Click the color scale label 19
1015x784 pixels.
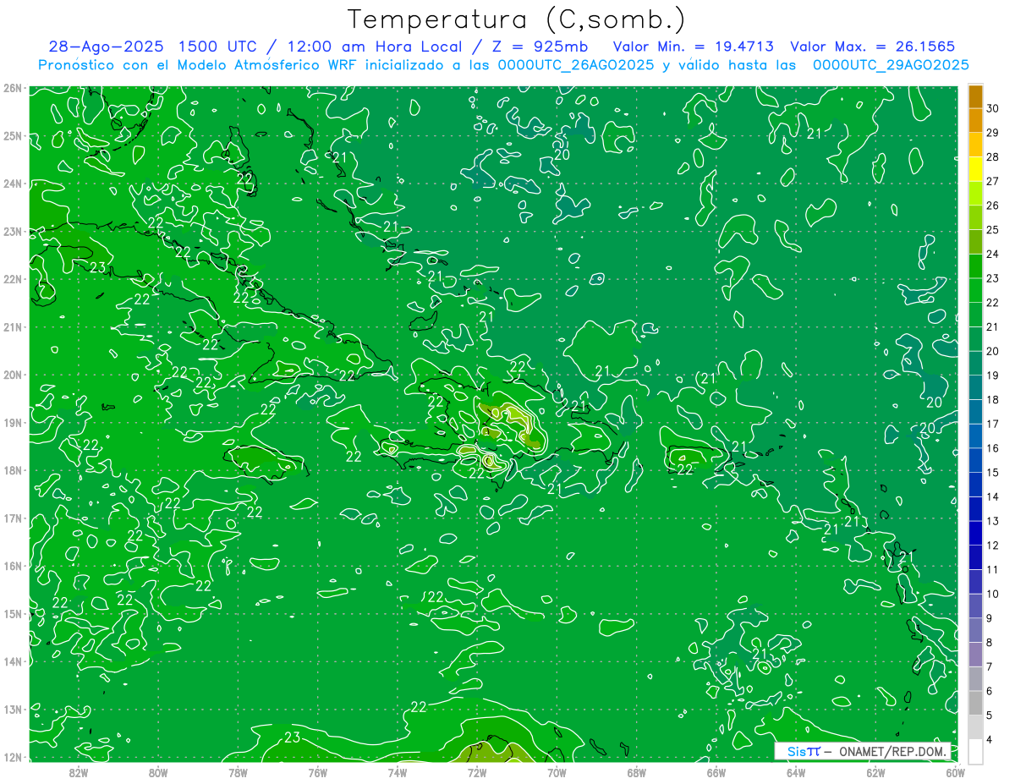tap(992, 376)
